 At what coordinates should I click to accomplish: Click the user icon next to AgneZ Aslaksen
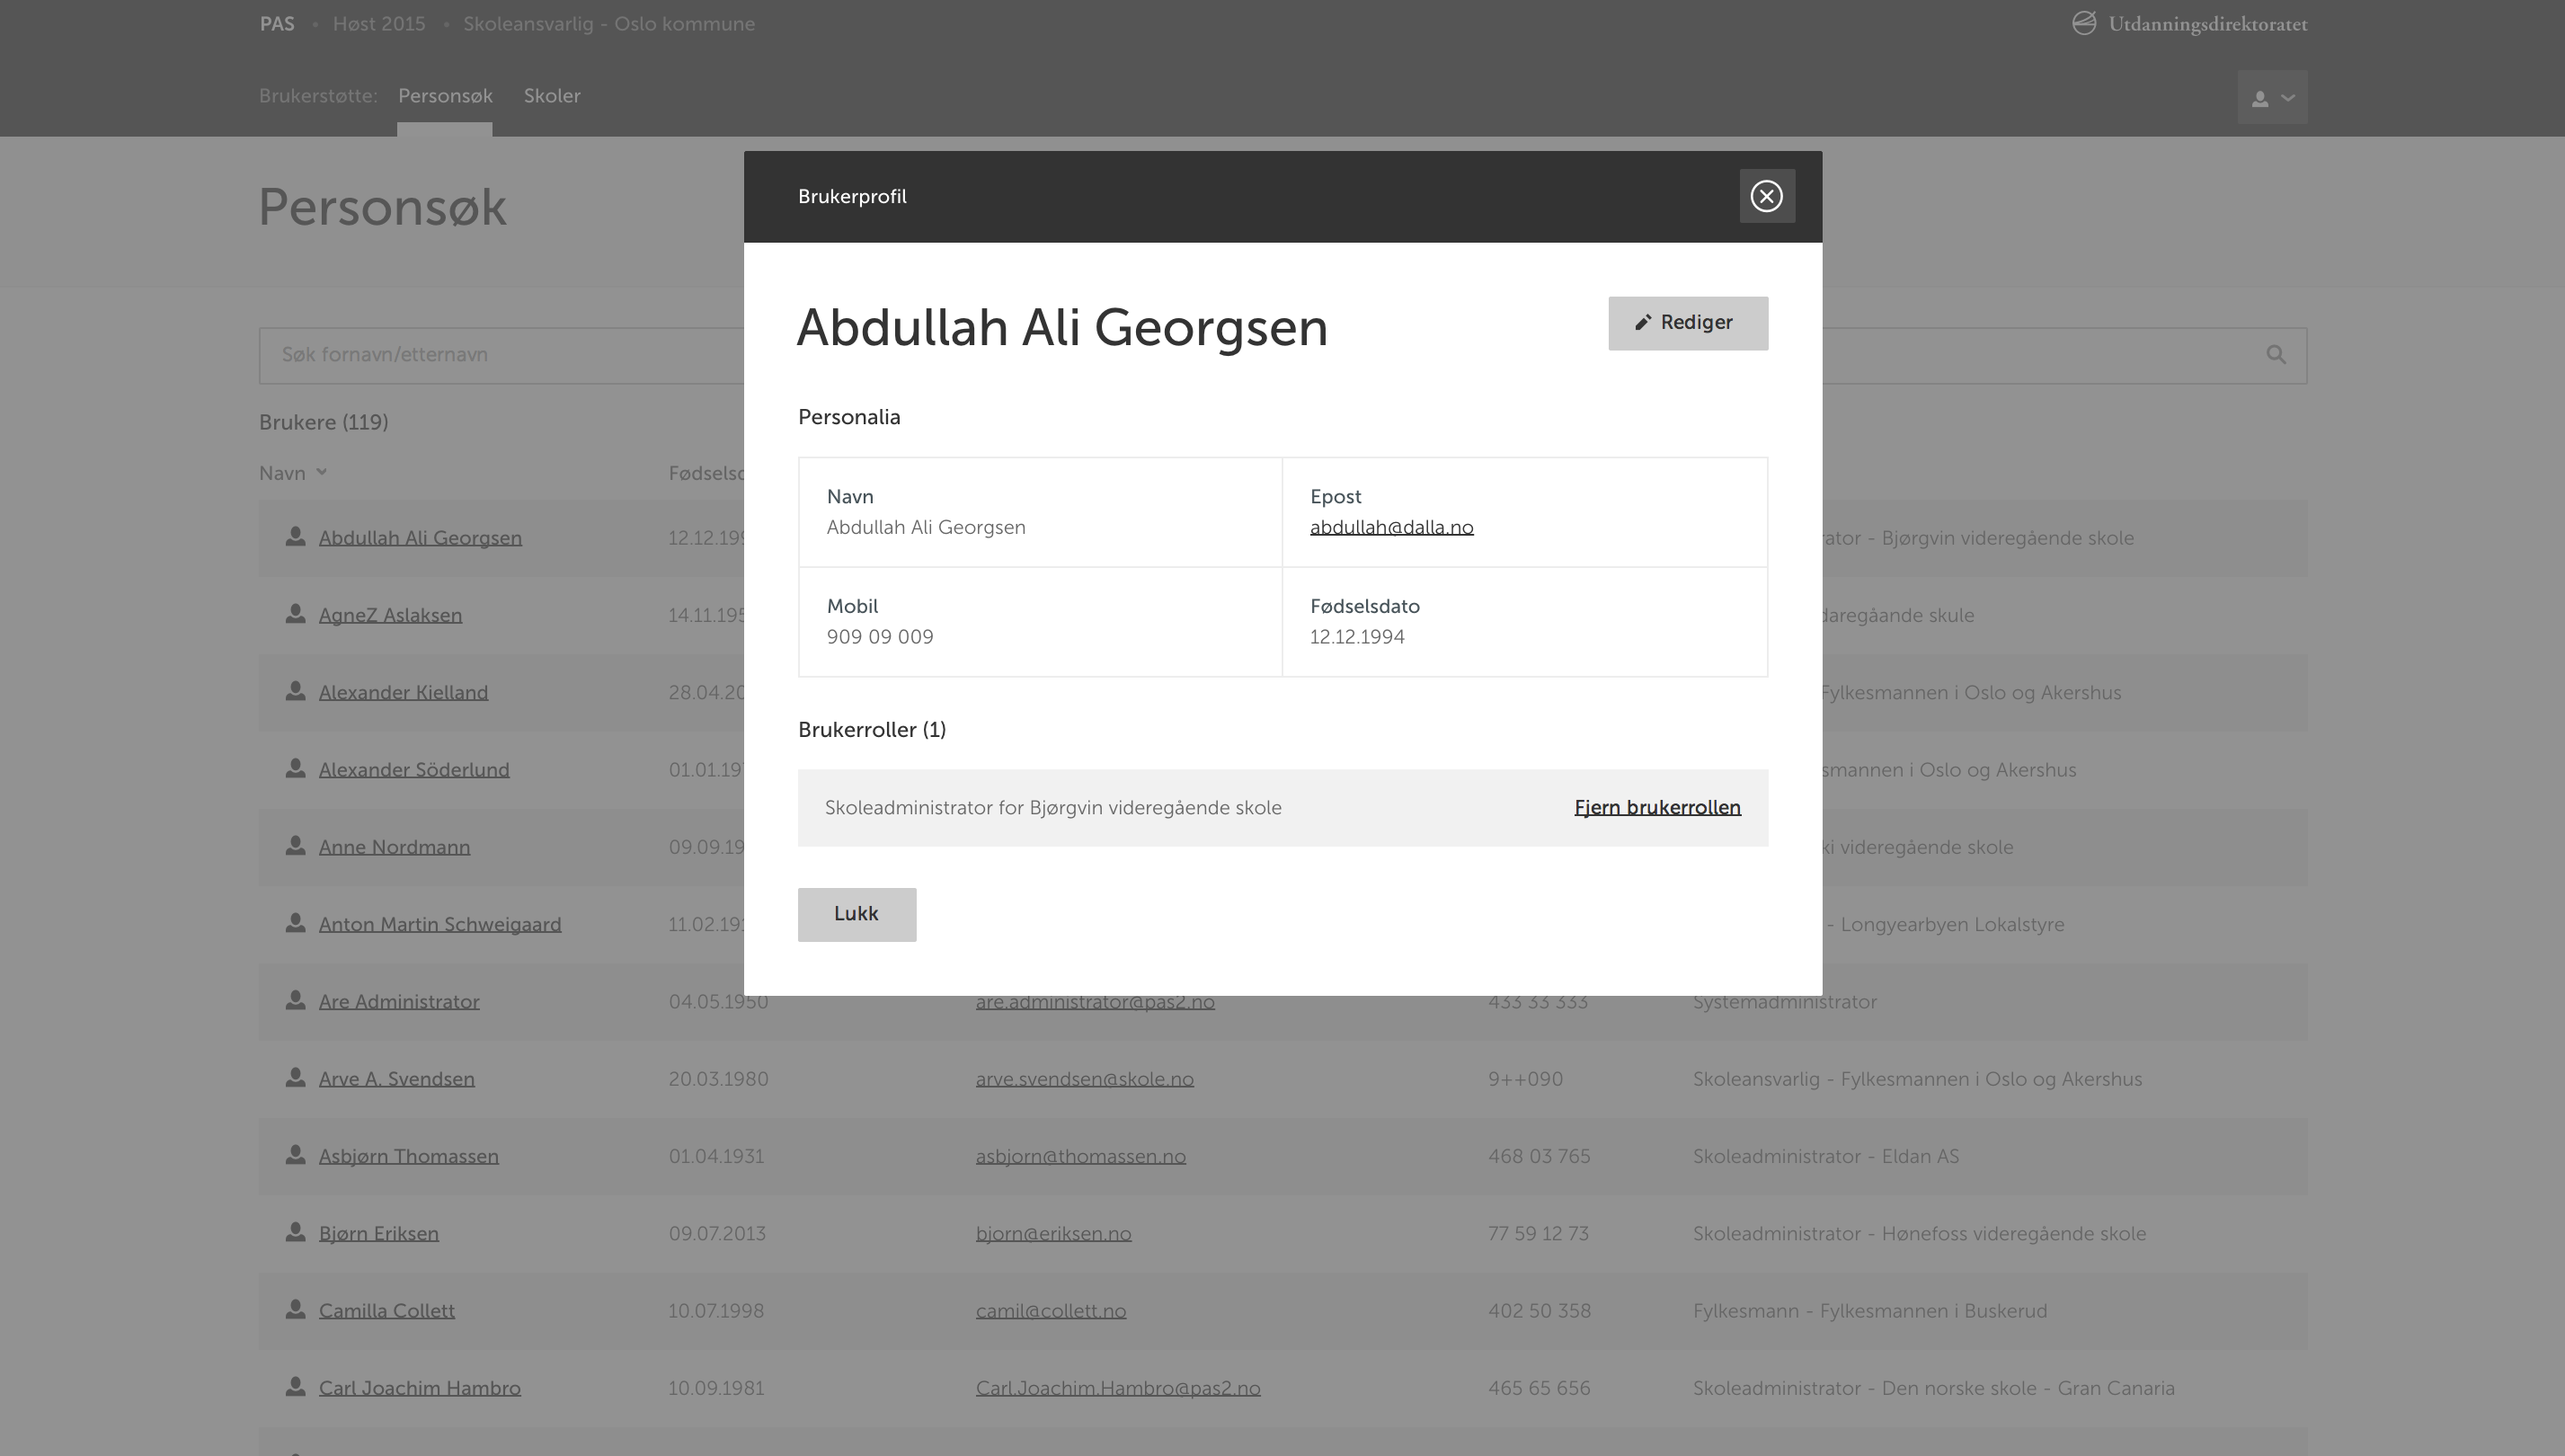pyautogui.click(x=294, y=614)
